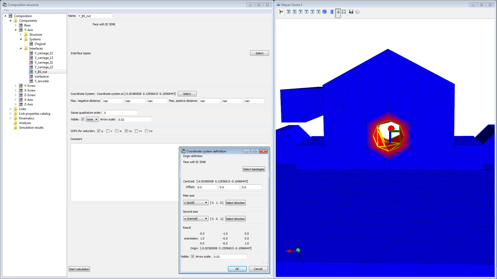Click Select direction for Main axis
The height and width of the screenshot is (279, 497).
(235, 203)
